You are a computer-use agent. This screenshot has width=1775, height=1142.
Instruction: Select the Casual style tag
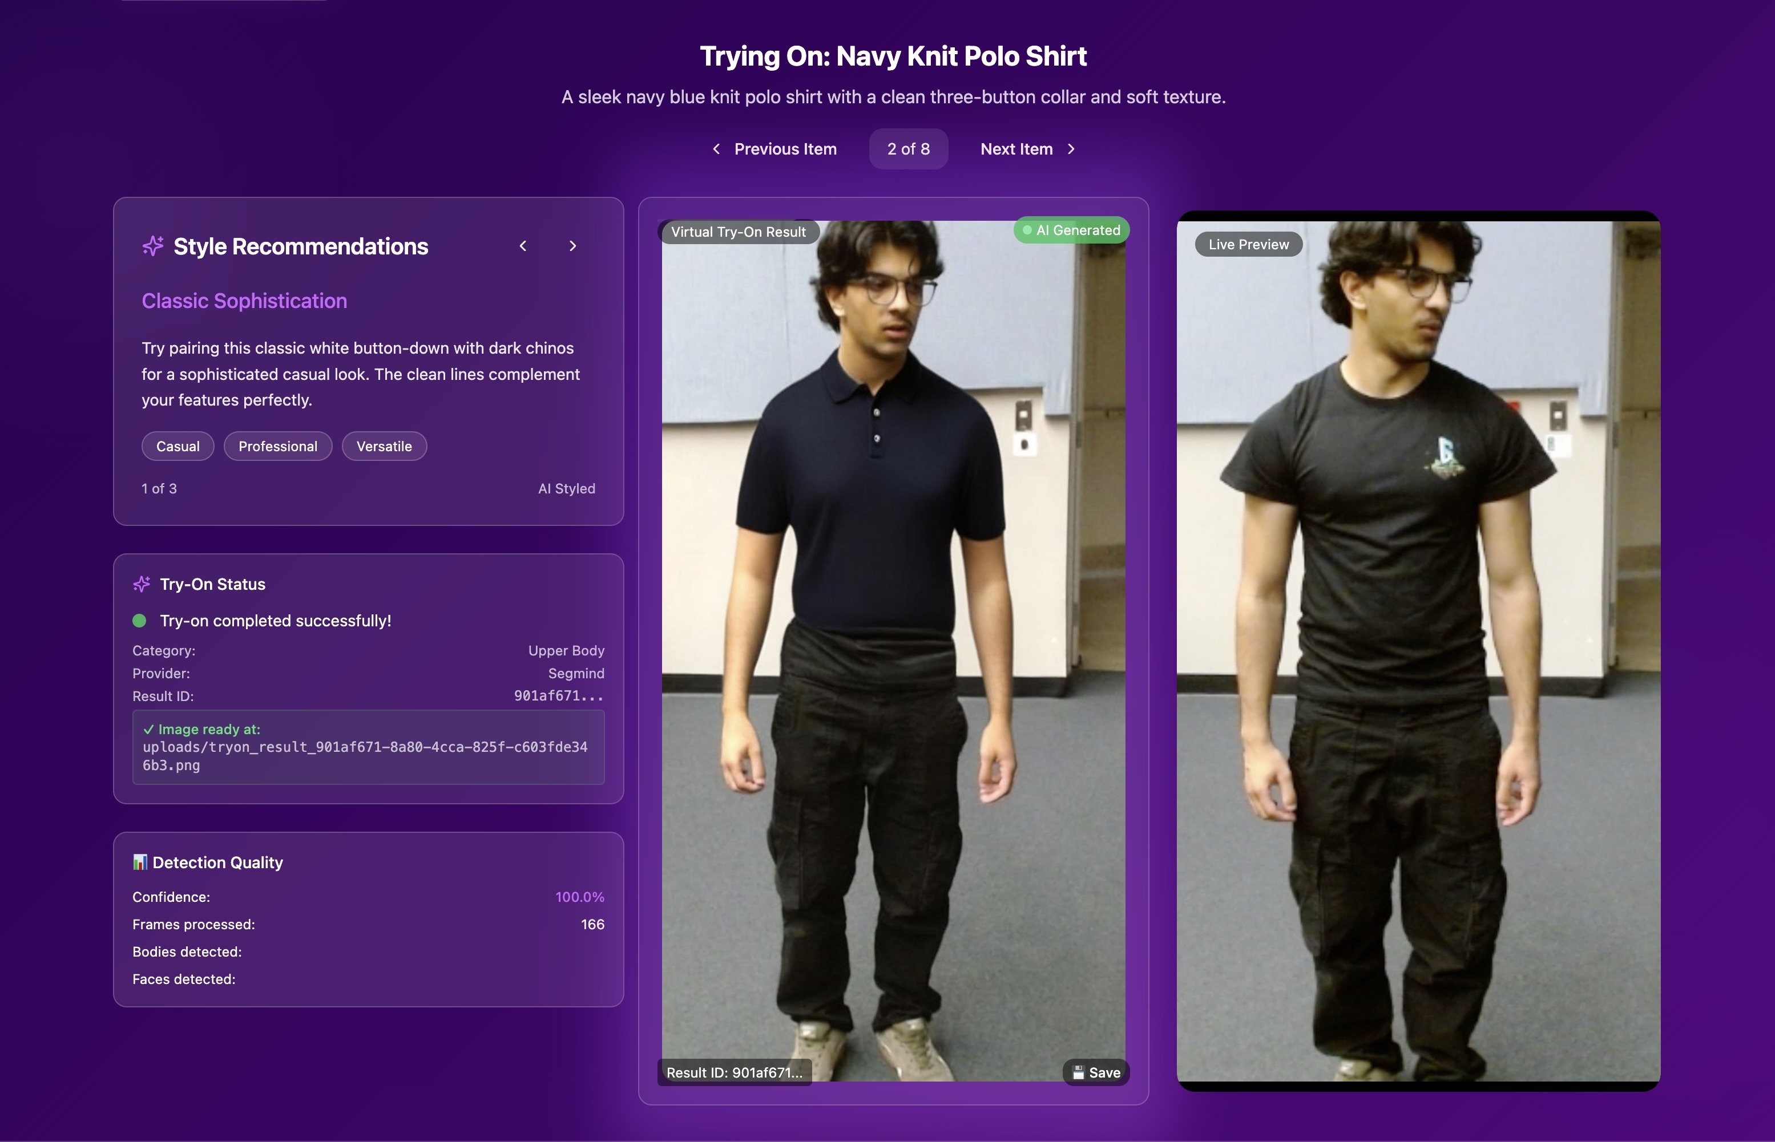177,447
